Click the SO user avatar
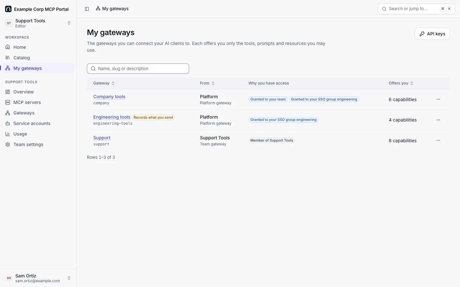 [x=9, y=278]
